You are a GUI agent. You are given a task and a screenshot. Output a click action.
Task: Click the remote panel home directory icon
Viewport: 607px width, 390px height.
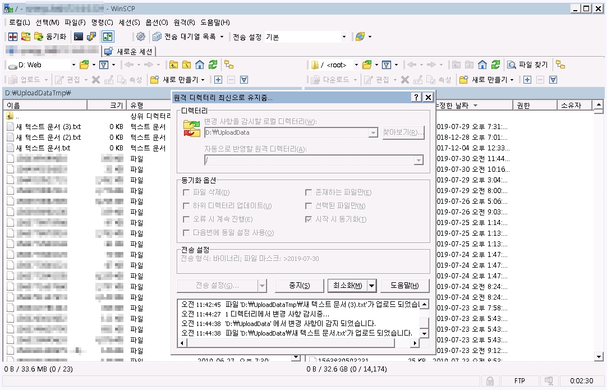click(x=482, y=65)
